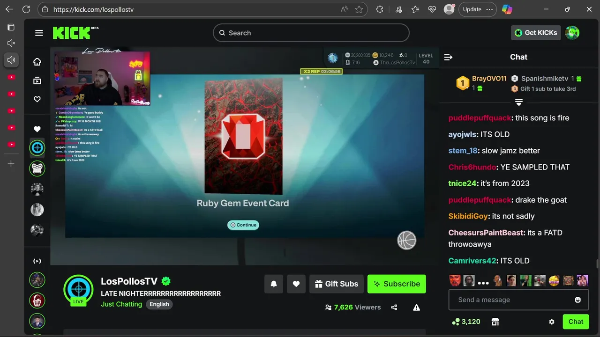Open the user profile avatar menu
Viewport: 600px width, 337px height.
tap(572, 33)
